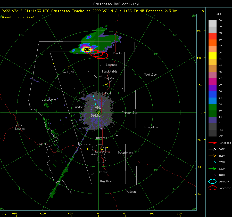Click the Drumheller town label

point(151,127)
